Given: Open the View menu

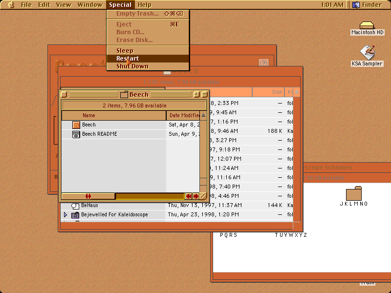Looking at the screenshot, I should pyautogui.click(x=64, y=5).
